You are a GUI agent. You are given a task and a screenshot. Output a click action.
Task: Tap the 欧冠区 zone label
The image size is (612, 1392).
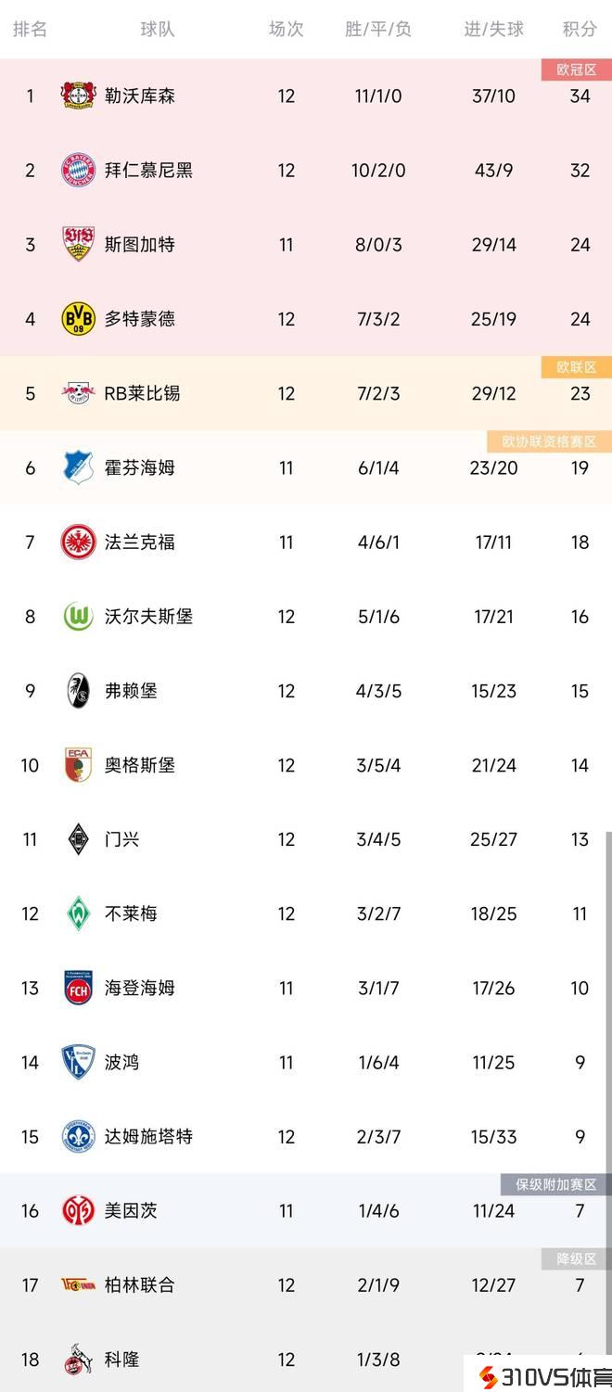point(576,70)
